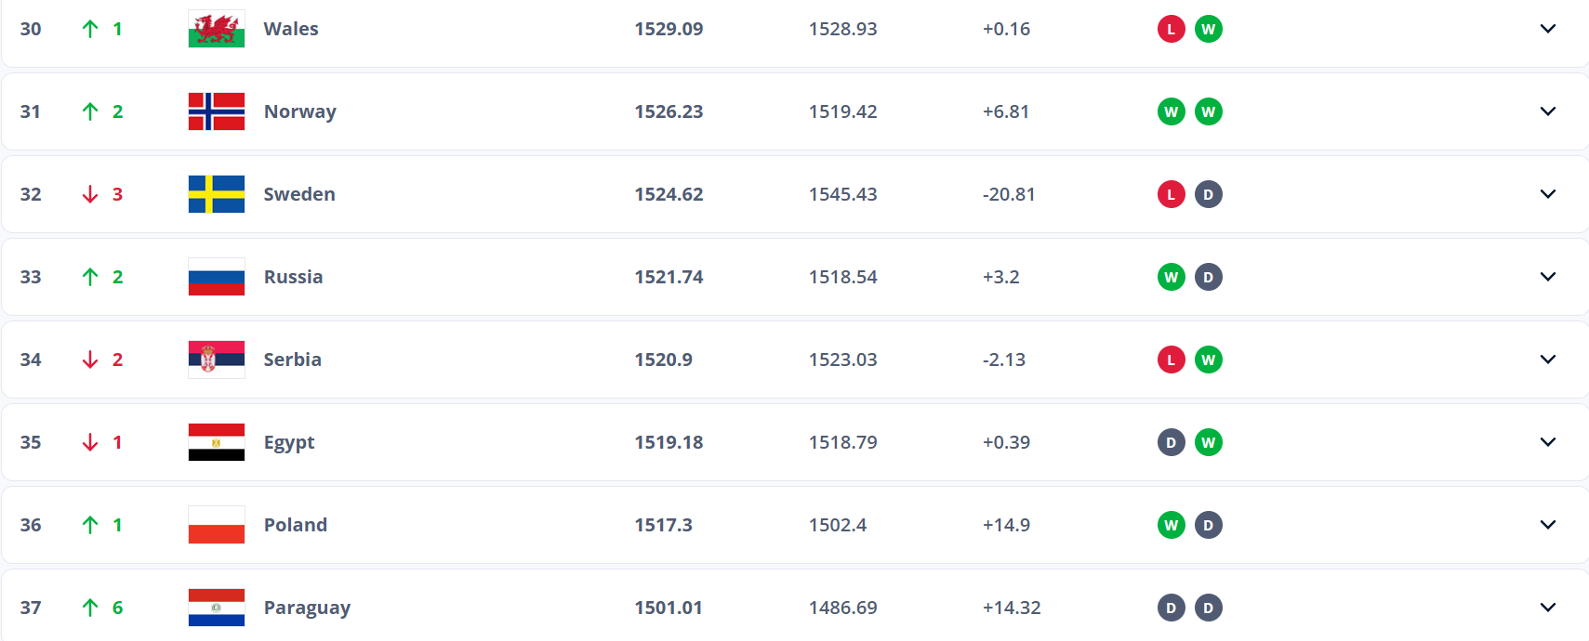Click the Egypt flag icon
1589x641 pixels.
[x=216, y=442]
